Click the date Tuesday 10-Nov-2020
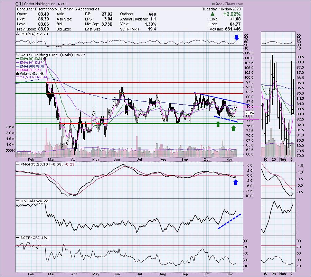This screenshot has height=277, width=311. 222,9
